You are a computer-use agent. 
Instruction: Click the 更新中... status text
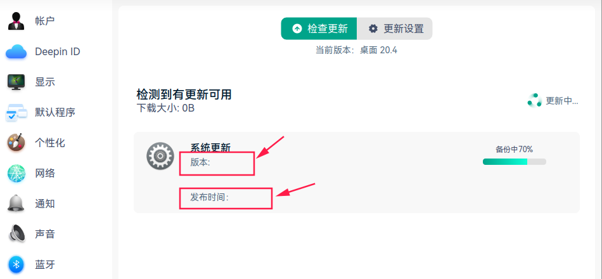tap(562, 100)
